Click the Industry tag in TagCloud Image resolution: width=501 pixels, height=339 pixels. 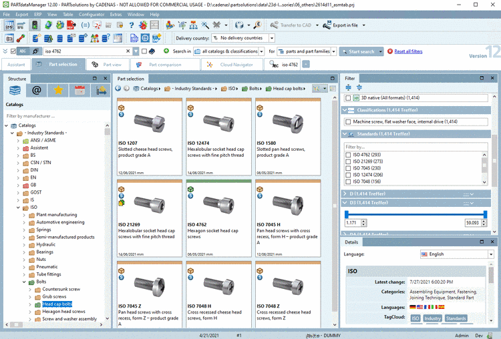[432, 318]
